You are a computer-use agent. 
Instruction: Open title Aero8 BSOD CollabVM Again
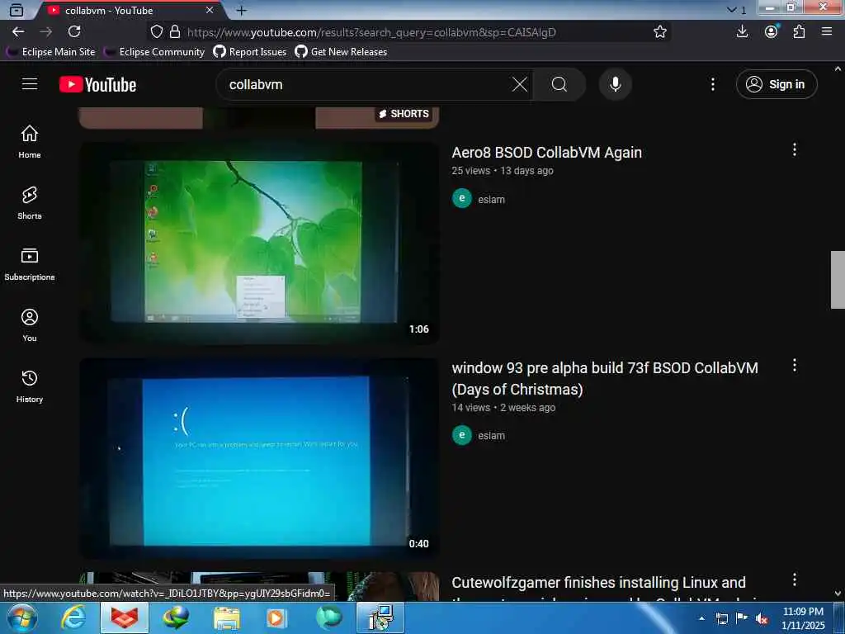546,153
